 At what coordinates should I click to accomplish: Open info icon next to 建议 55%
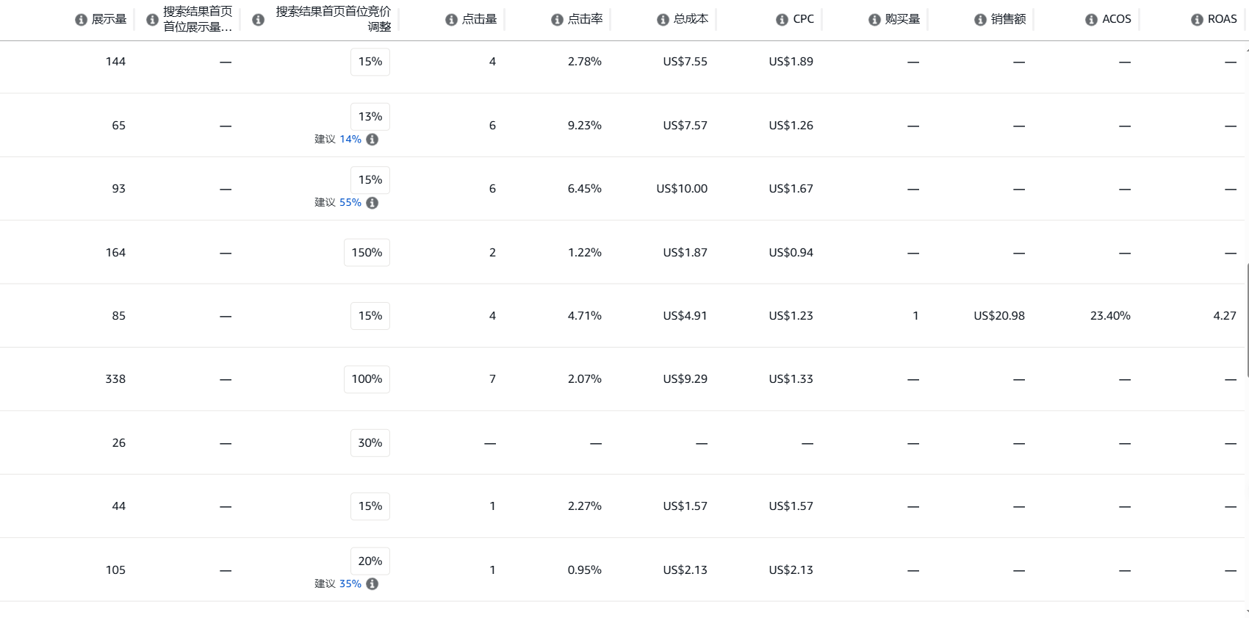(x=372, y=203)
